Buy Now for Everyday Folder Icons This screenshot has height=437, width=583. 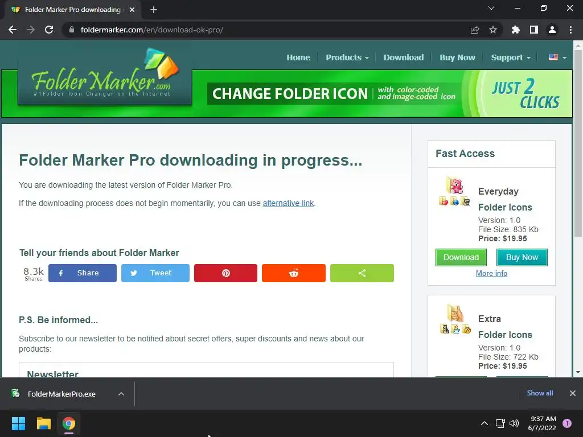pyautogui.click(x=522, y=258)
